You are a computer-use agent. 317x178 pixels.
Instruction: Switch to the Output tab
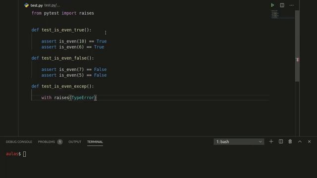(75, 142)
